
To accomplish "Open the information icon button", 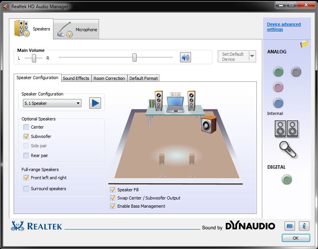I will click(x=304, y=226).
